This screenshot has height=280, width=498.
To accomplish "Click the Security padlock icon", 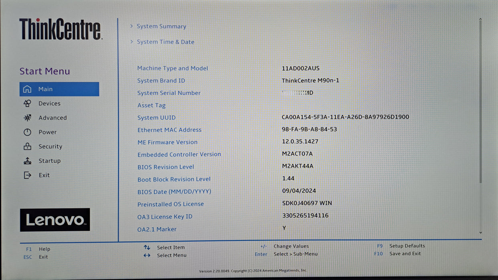I will click(27, 146).
